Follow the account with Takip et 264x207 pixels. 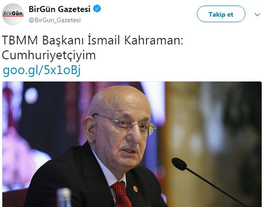(x=221, y=14)
